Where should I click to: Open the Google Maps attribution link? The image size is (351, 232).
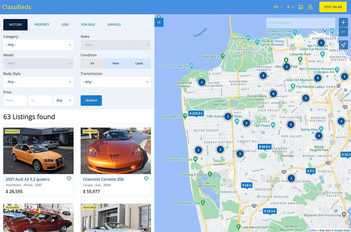pyautogui.click(x=342, y=230)
